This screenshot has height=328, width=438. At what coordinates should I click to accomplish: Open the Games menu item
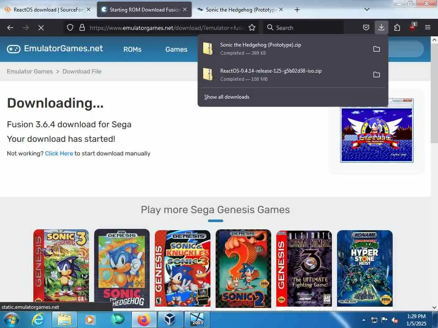176,50
